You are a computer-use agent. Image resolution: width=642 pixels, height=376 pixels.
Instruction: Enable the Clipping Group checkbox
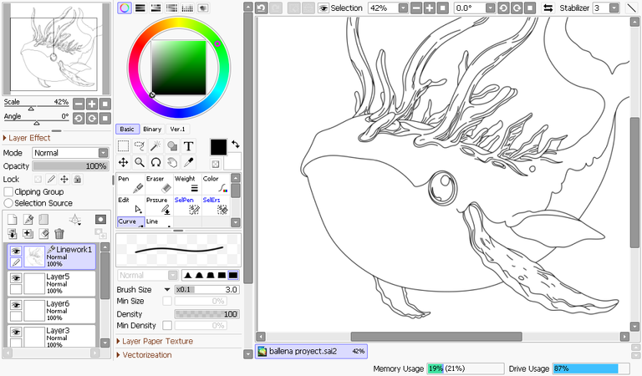tap(8, 191)
